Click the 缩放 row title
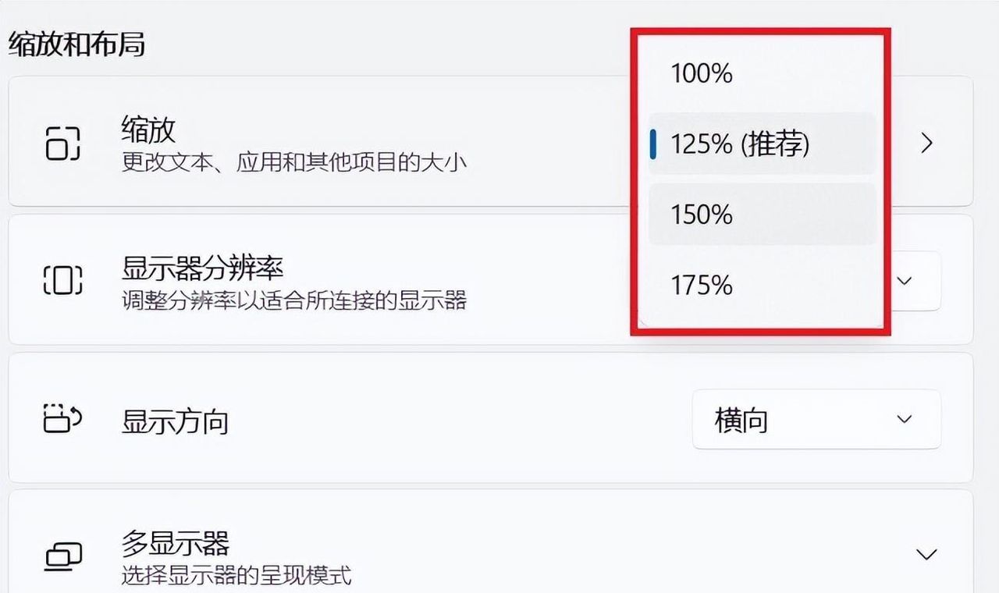999x593 pixels. point(148,129)
